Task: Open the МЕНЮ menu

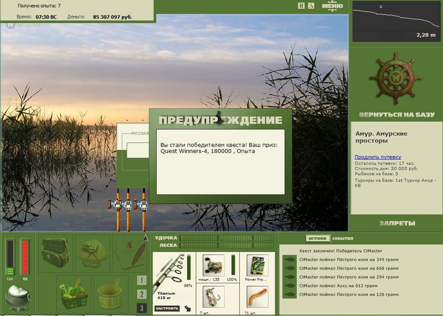Action: pyautogui.click(x=332, y=6)
